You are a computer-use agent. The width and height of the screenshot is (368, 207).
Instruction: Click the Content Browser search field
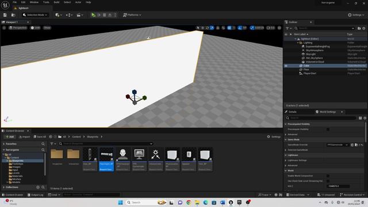tap(106, 144)
